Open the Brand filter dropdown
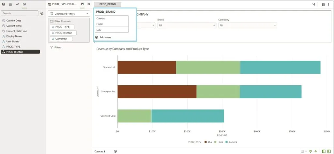Image resolution: width=334 pixels, height=154 pixels. coord(187,25)
